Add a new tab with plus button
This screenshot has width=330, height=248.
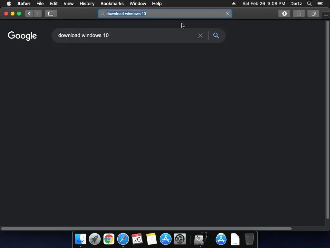point(326,15)
